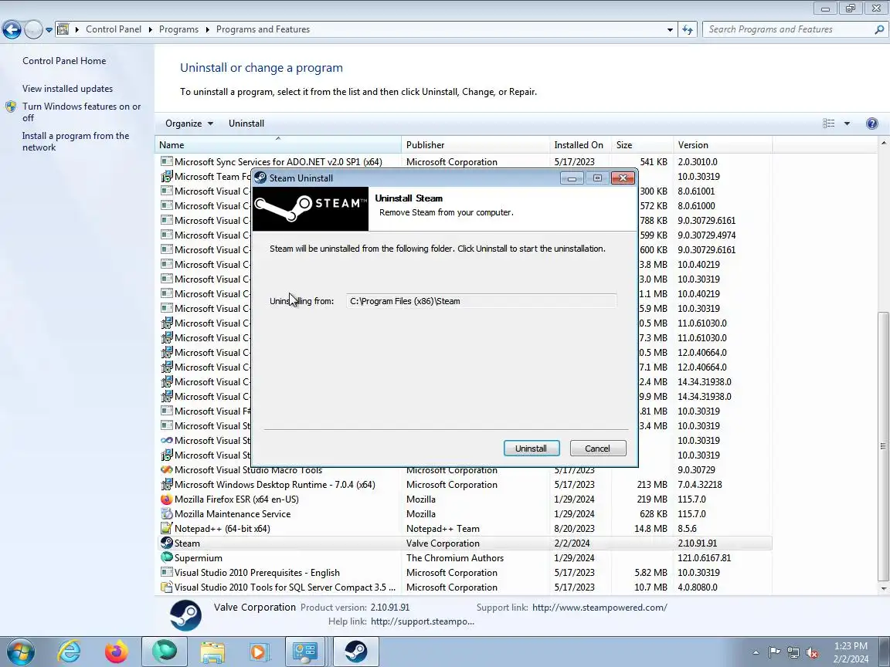The width and height of the screenshot is (890, 667).
Task: Open View installed updates link
Action: pyautogui.click(x=67, y=89)
